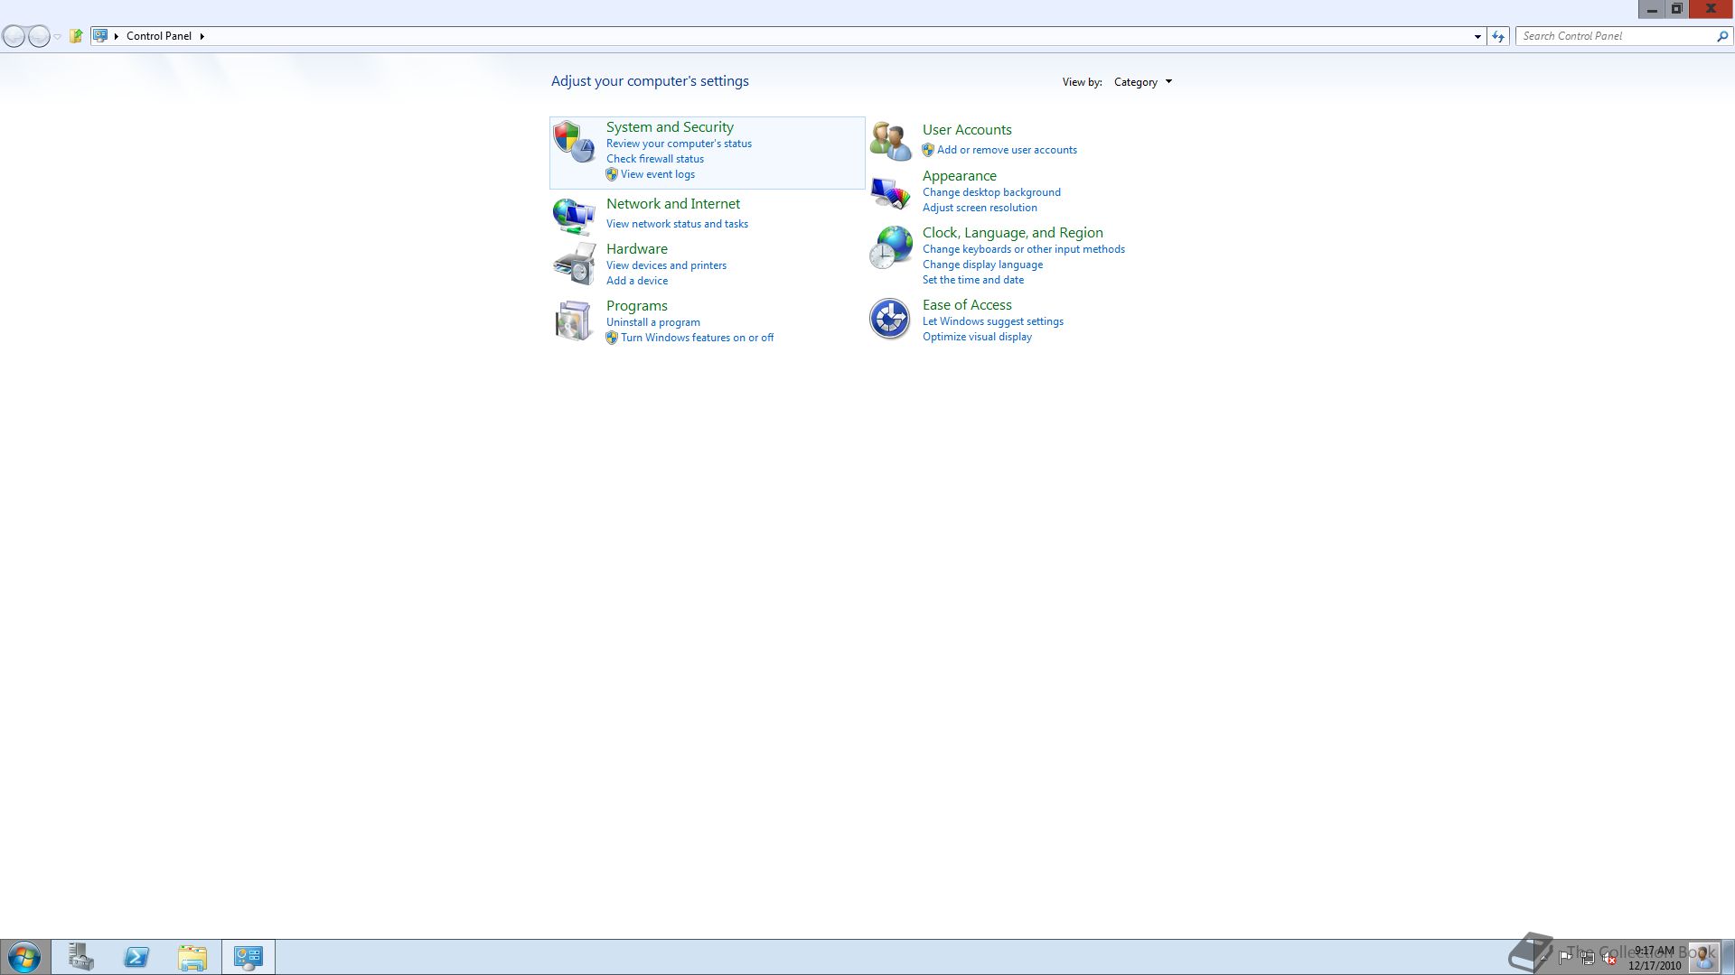Viewport: 1735px width, 975px height.
Task: Click the Show desktop strip
Action: click(1729, 957)
